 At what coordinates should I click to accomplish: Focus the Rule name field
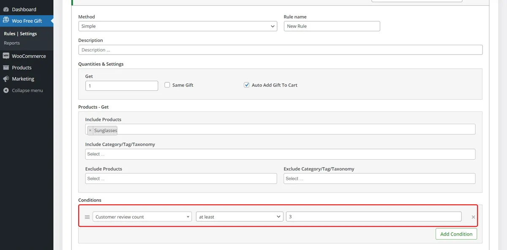point(332,26)
